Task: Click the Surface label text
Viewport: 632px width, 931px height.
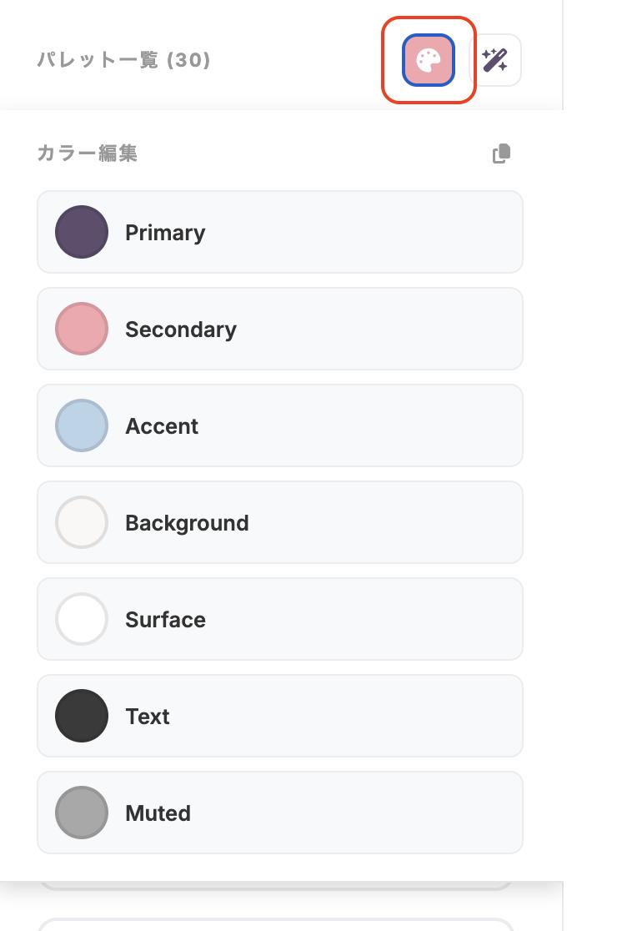Action: point(165,620)
